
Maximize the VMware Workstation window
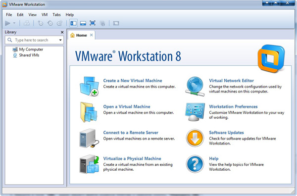(x=276, y=3)
